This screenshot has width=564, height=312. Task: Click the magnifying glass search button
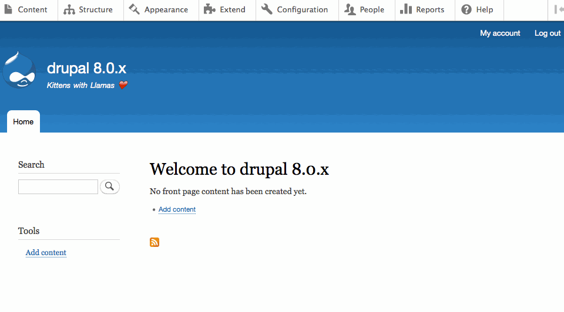pos(110,186)
